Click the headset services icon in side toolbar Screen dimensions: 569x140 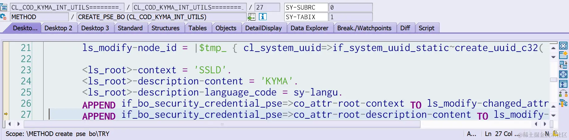tap(563, 93)
